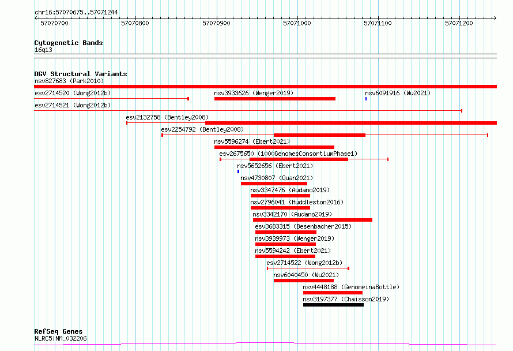
Task: Click the red nsv3933626 variant bar
Action: click(x=275, y=99)
